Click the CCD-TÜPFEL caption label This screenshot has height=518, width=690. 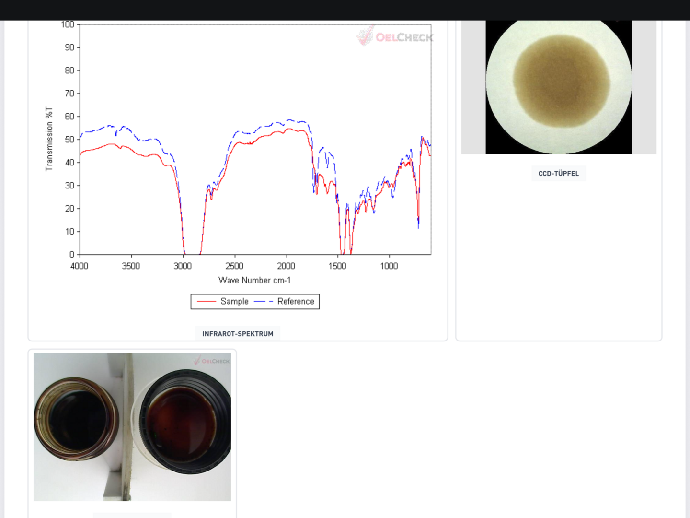point(558,174)
